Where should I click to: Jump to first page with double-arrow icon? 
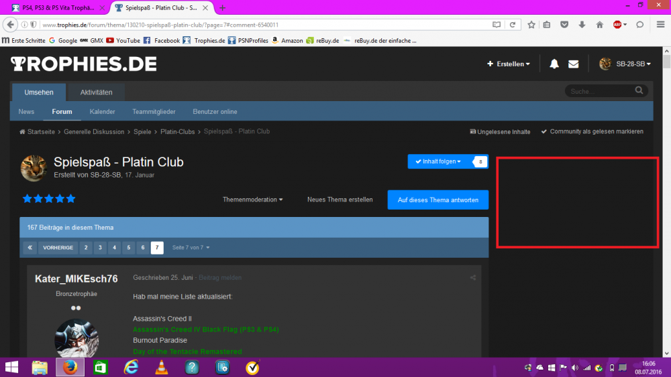(x=30, y=248)
